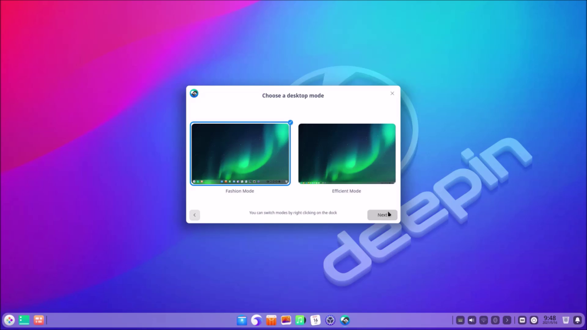587x330 pixels.
Task: Open the Calendar icon showing 16
Action: click(x=315, y=320)
